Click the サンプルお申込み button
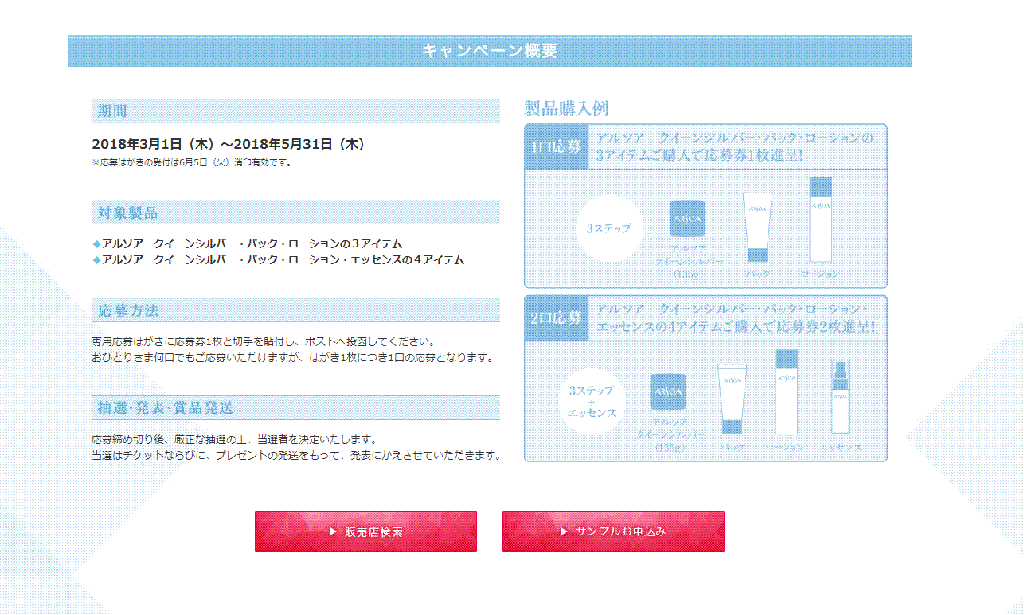The height and width of the screenshot is (615, 1024). [x=613, y=531]
